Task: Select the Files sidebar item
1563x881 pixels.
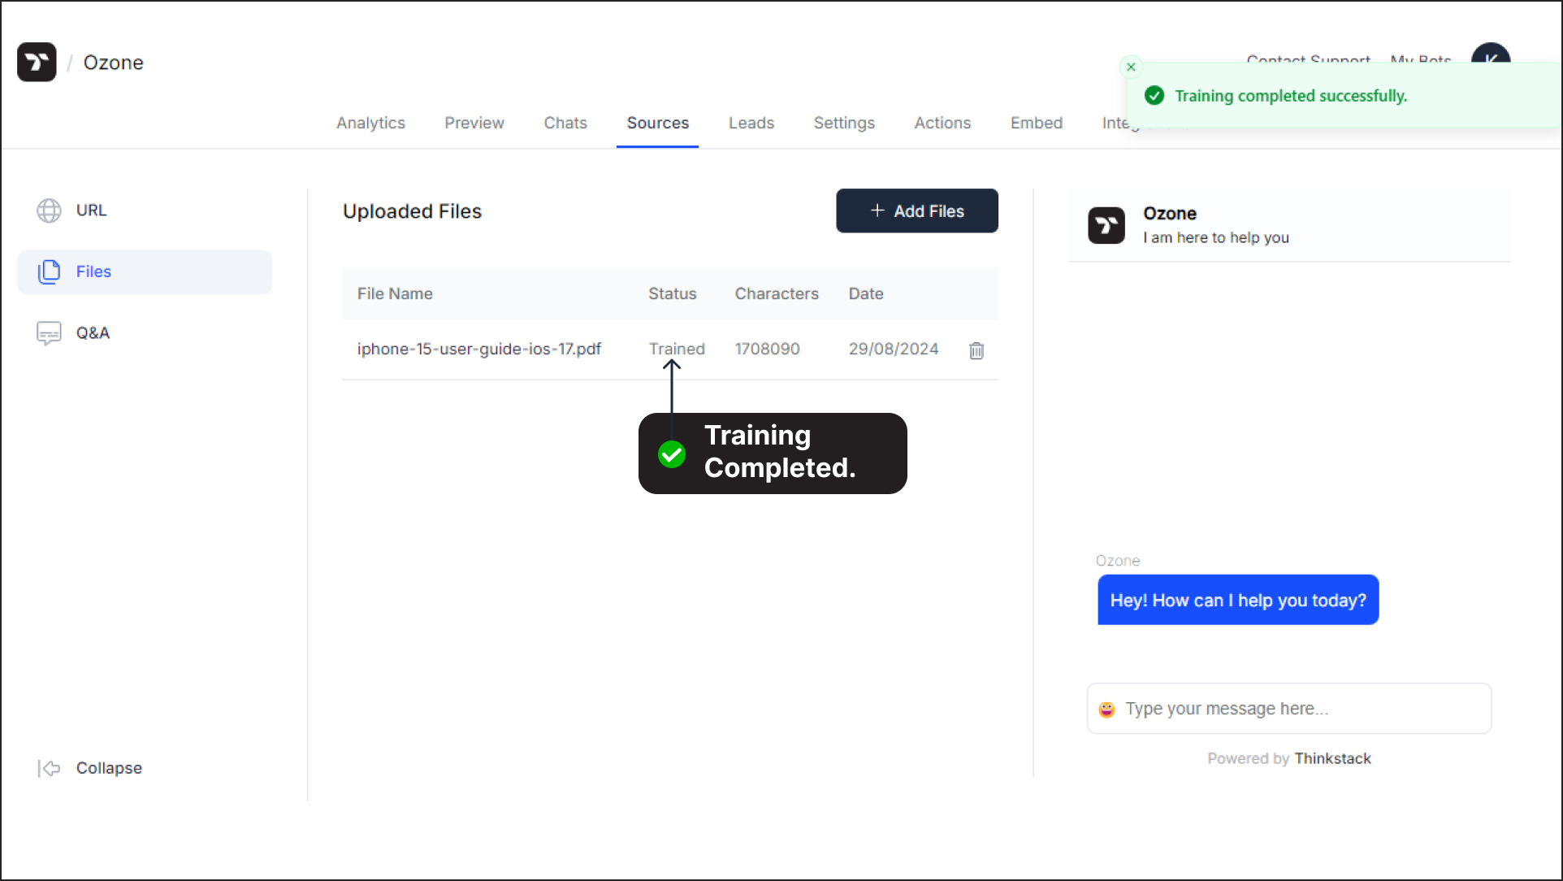Action: click(145, 272)
